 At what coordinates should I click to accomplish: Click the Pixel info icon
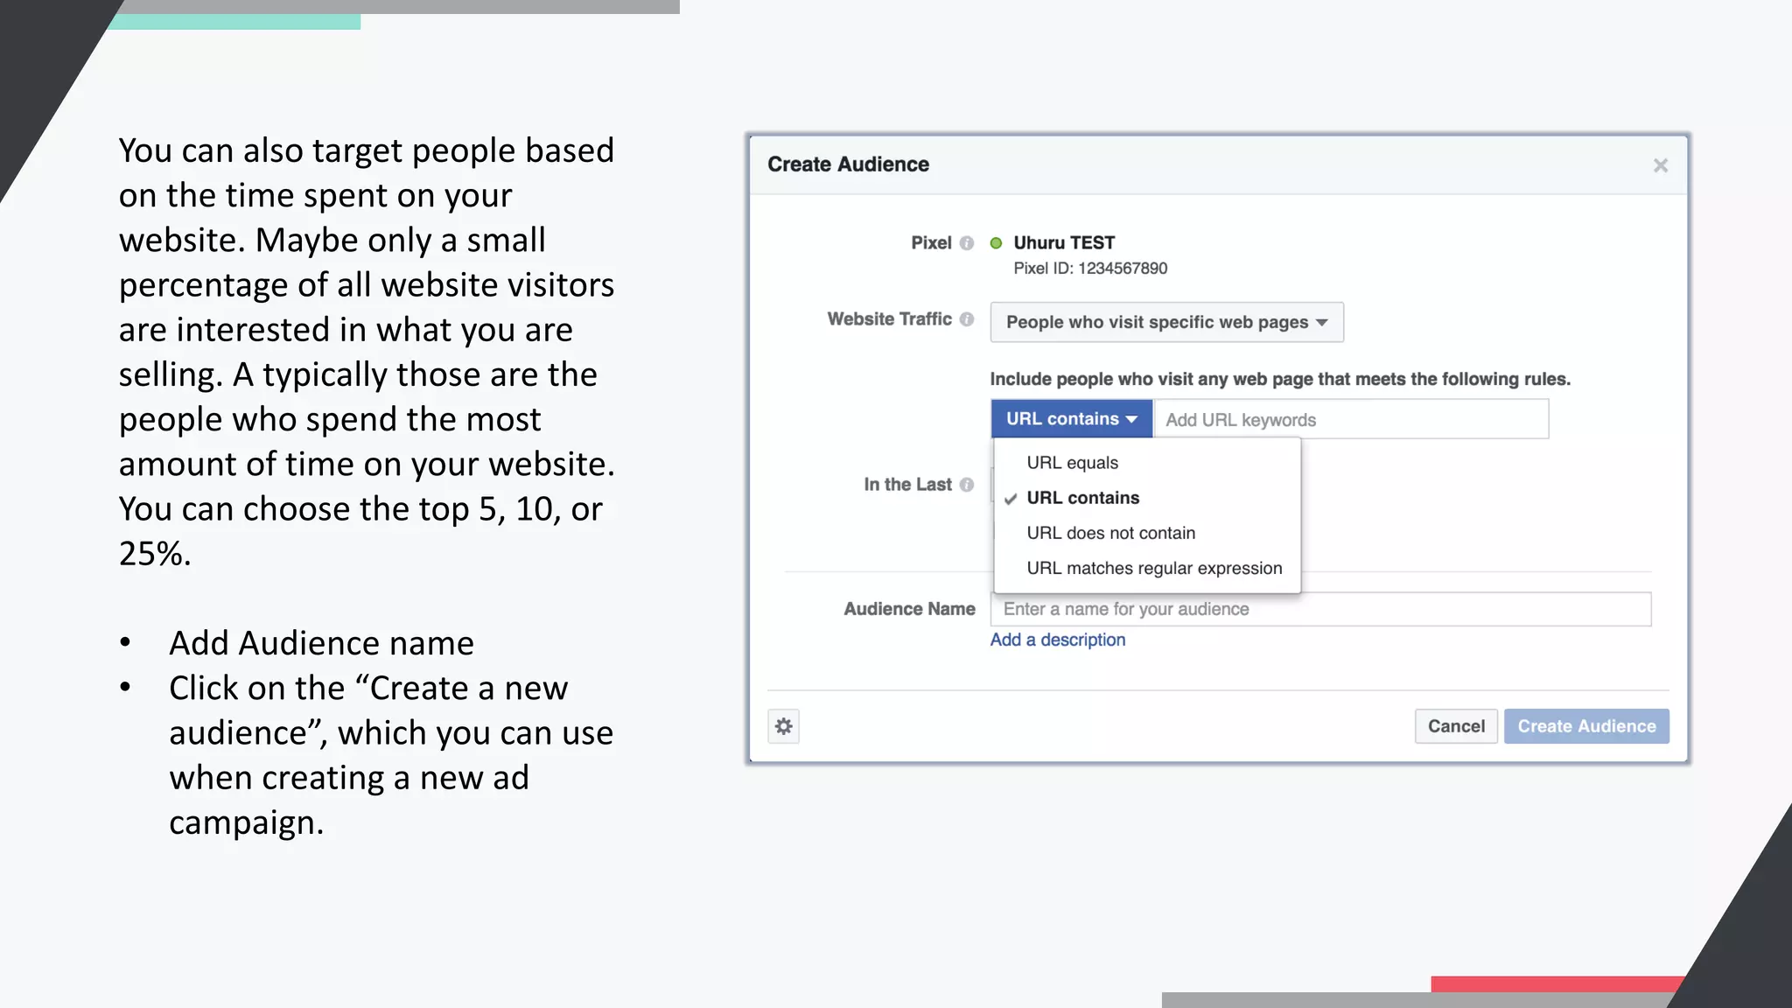pos(966,243)
